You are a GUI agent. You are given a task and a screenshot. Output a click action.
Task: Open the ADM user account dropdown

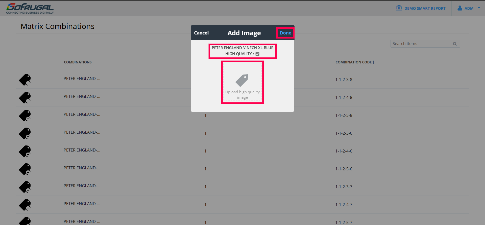[x=469, y=8]
